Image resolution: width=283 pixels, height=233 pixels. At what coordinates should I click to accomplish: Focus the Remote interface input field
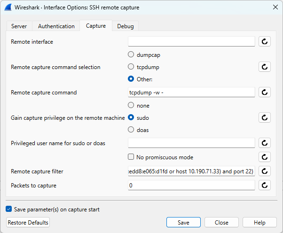[x=191, y=41]
